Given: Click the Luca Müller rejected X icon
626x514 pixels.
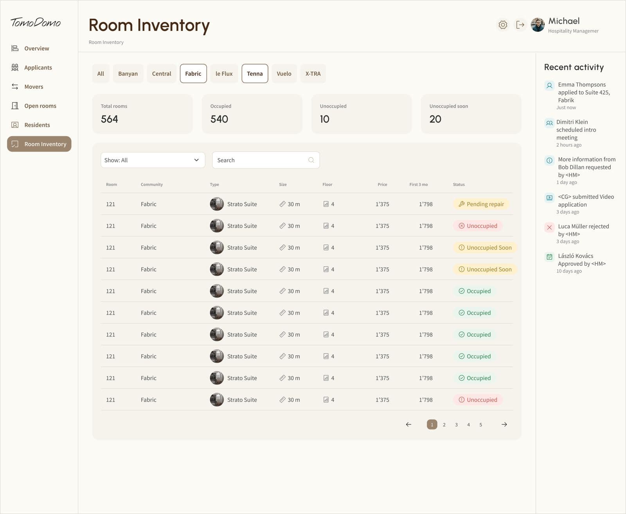Looking at the screenshot, I should (549, 227).
